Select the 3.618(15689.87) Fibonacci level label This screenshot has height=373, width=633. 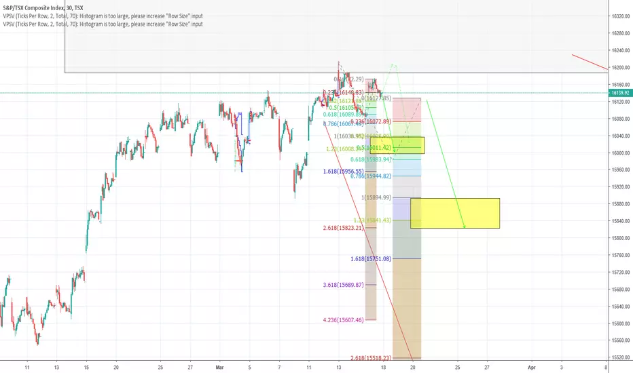pyautogui.click(x=343, y=285)
